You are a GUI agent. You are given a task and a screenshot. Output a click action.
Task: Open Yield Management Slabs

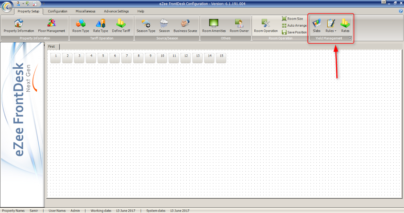tap(317, 26)
